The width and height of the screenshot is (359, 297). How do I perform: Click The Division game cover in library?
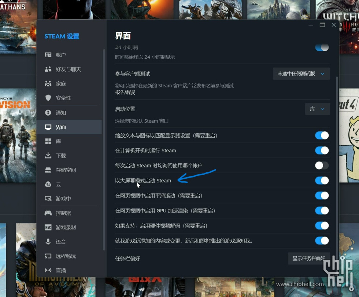tap(18, 135)
